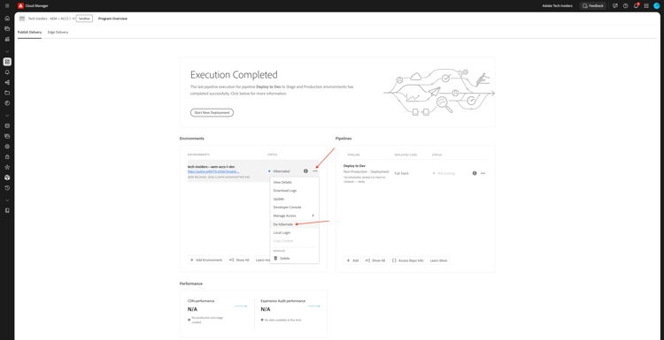Open the cyan user profile avatar
This screenshot has height=340, width=664.
coord(657,6)
